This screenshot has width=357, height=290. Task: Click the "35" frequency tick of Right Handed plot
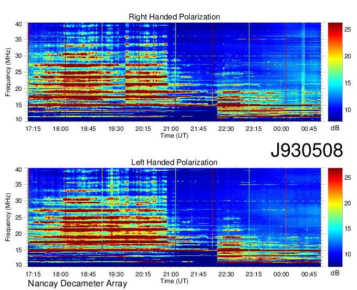tap(18, 39)
